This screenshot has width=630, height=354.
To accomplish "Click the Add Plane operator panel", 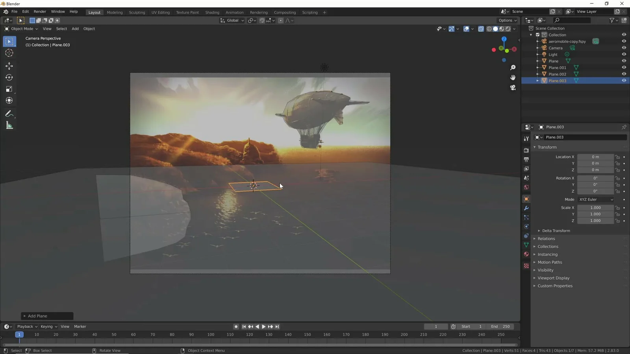I will pyautogui.click(x=47, y=316).
